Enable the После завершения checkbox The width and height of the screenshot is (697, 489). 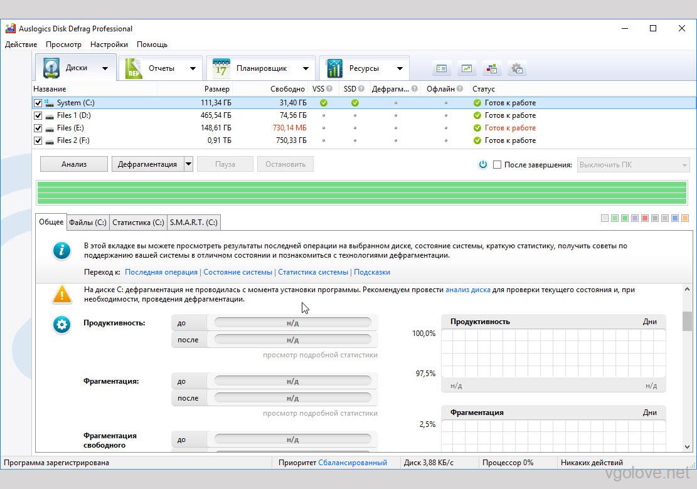(x=497, y=165)
